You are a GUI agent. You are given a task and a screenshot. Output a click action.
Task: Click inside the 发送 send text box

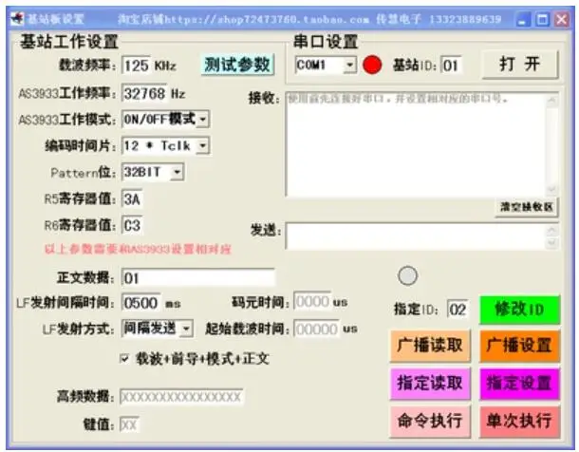click(x=416, y=235)
